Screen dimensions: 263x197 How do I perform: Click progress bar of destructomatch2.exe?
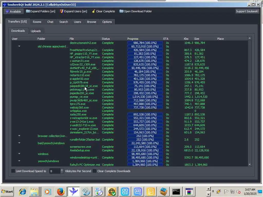[145, 43]
